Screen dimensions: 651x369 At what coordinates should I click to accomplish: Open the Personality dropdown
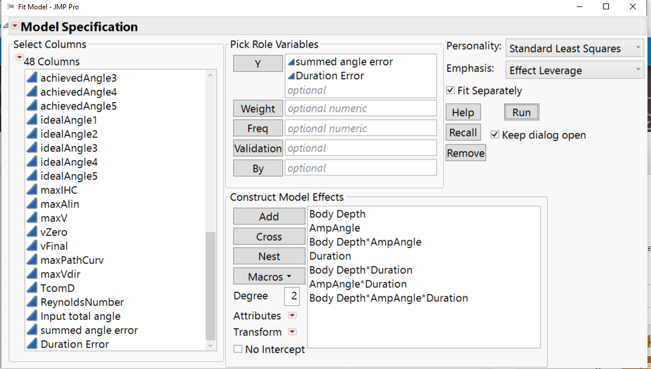(575, 48)
